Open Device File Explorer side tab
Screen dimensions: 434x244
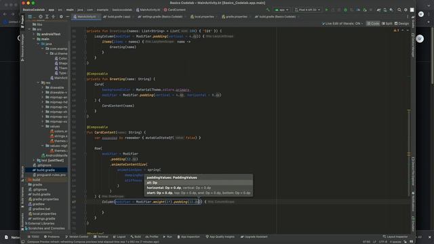(413, 171)
